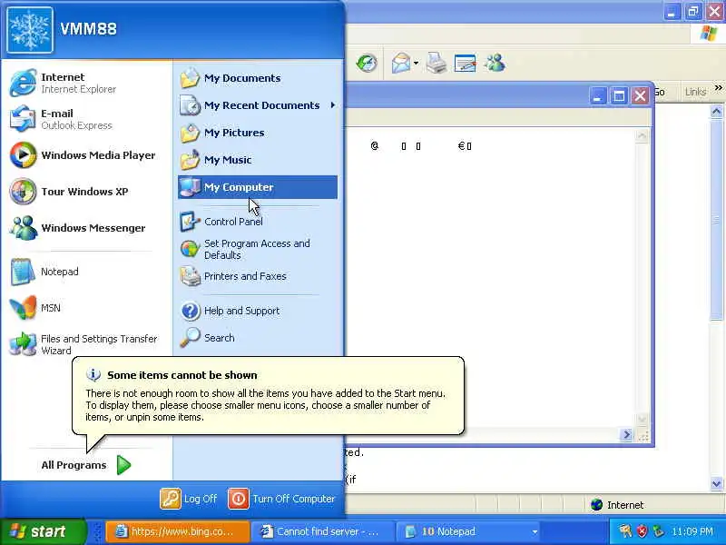The height and width of the screenshot is (545, 726).
Task: Click the VMM88 user snowflake picture
Action: point(30,30)
